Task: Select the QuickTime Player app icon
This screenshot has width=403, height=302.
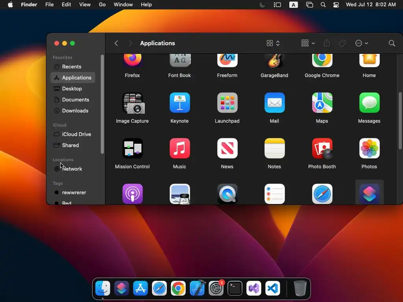Action: click(x=227, y=194)
